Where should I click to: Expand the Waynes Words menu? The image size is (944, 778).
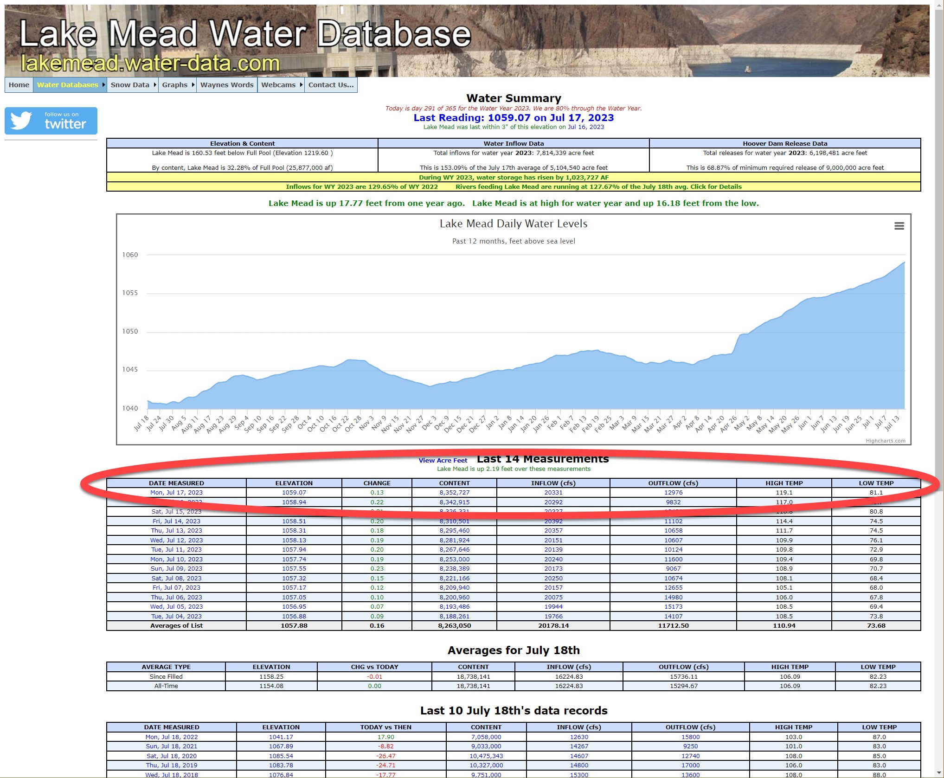tap(226, 84)
